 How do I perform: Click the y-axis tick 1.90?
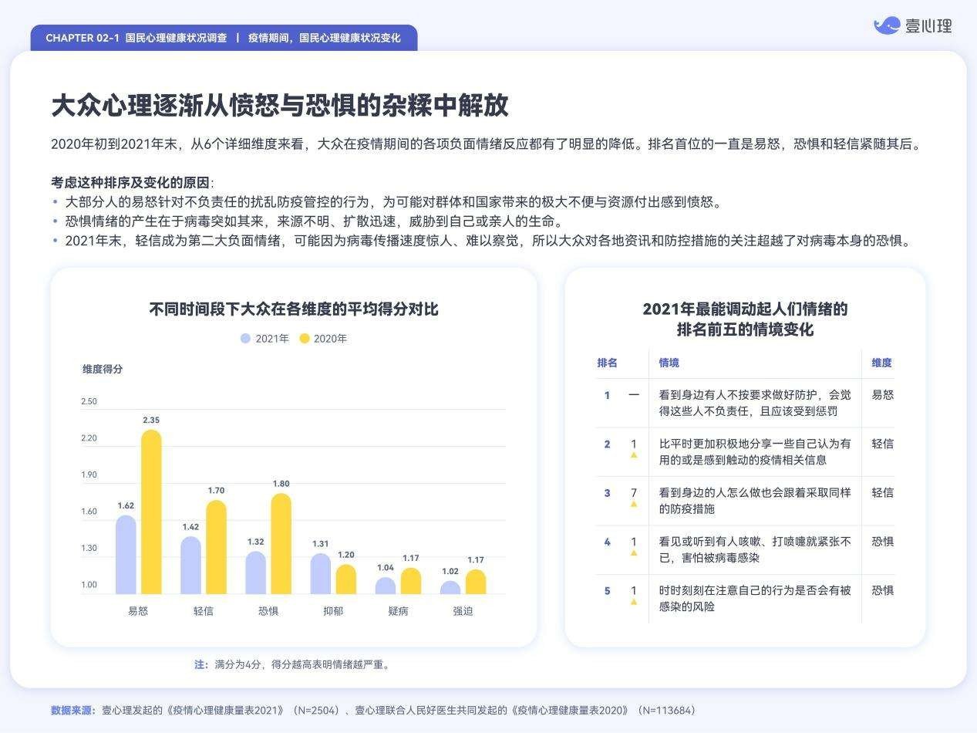(x=89, y=475)
